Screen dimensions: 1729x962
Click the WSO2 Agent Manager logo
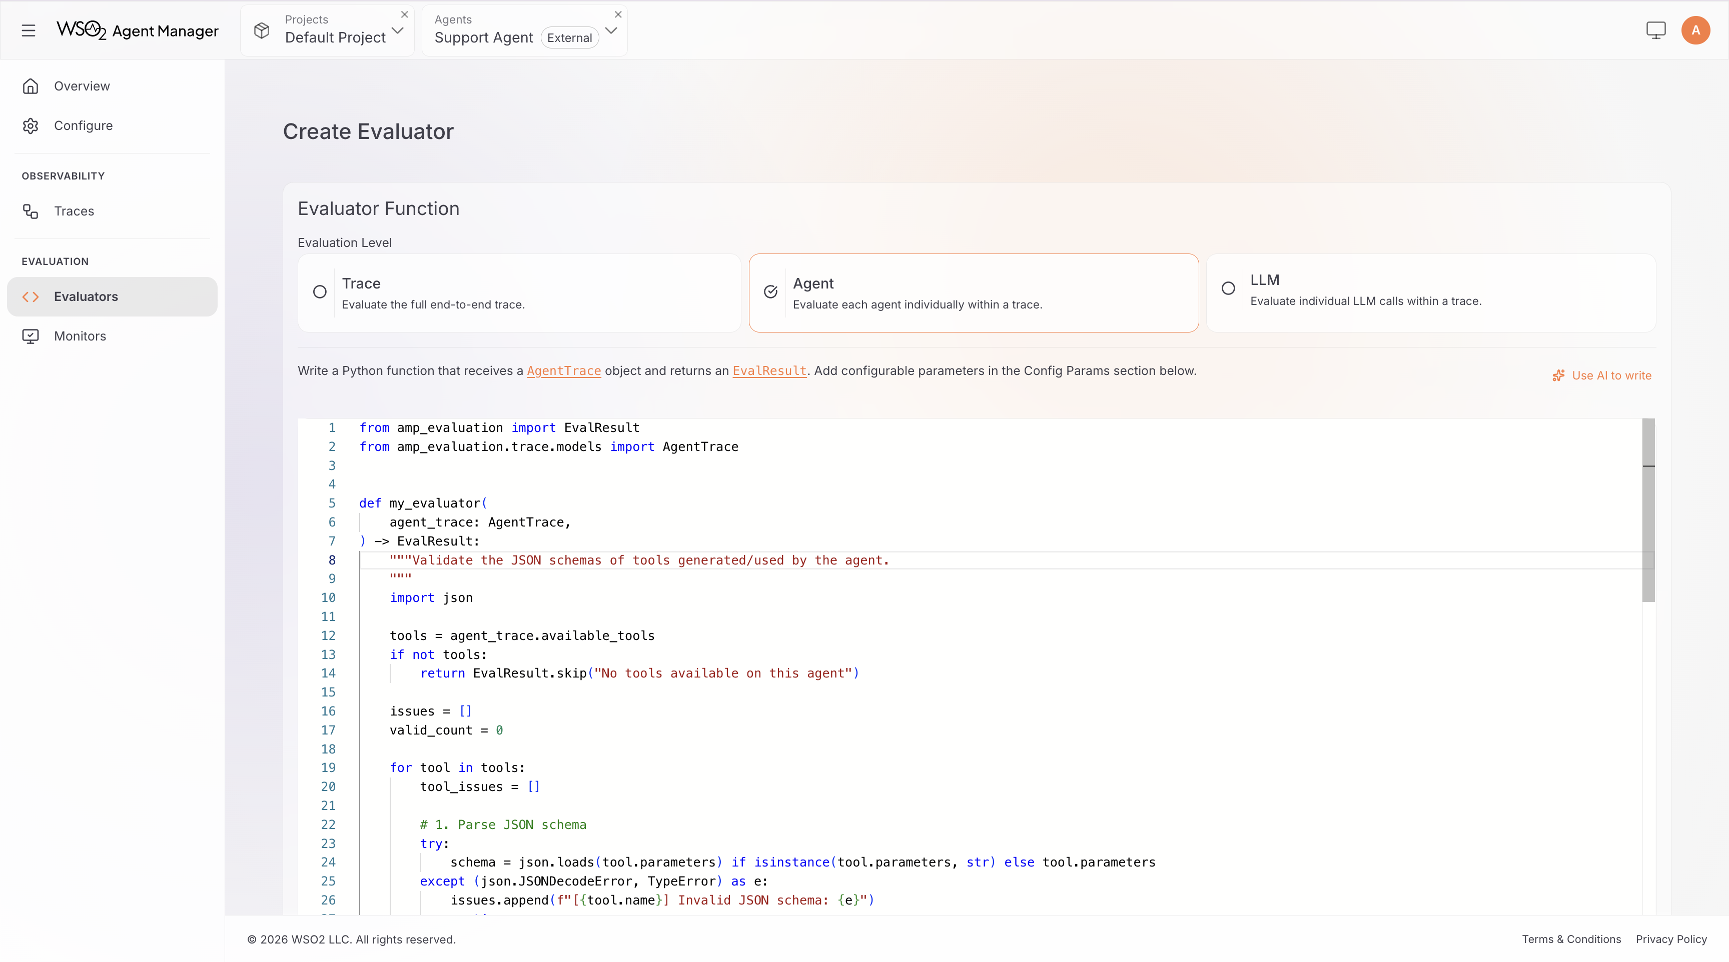(137, 30)
